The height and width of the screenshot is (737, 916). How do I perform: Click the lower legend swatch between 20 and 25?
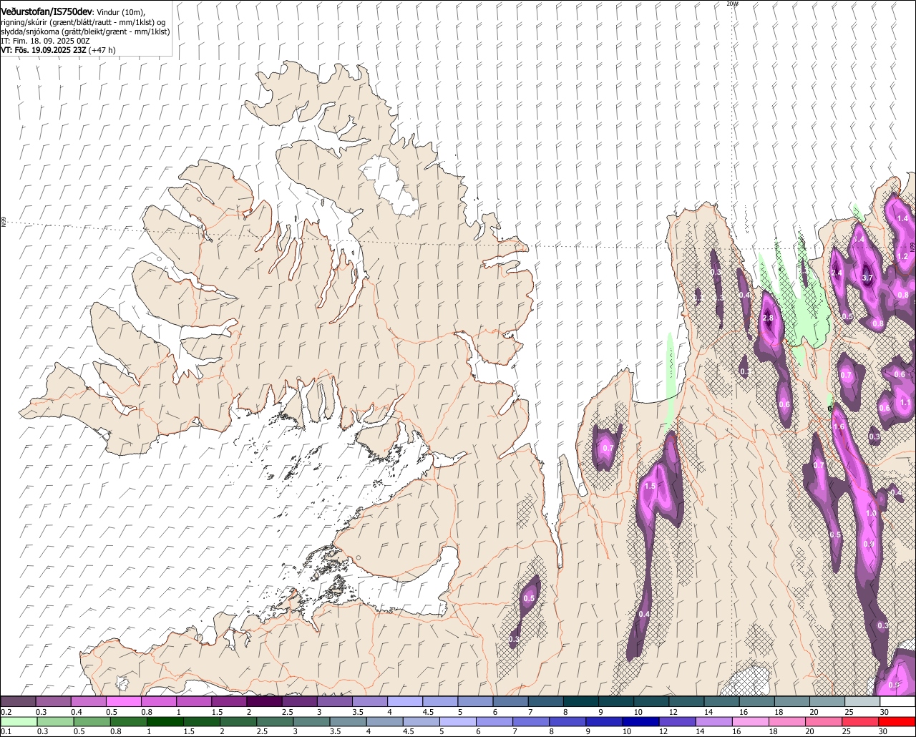pos(824,721)
